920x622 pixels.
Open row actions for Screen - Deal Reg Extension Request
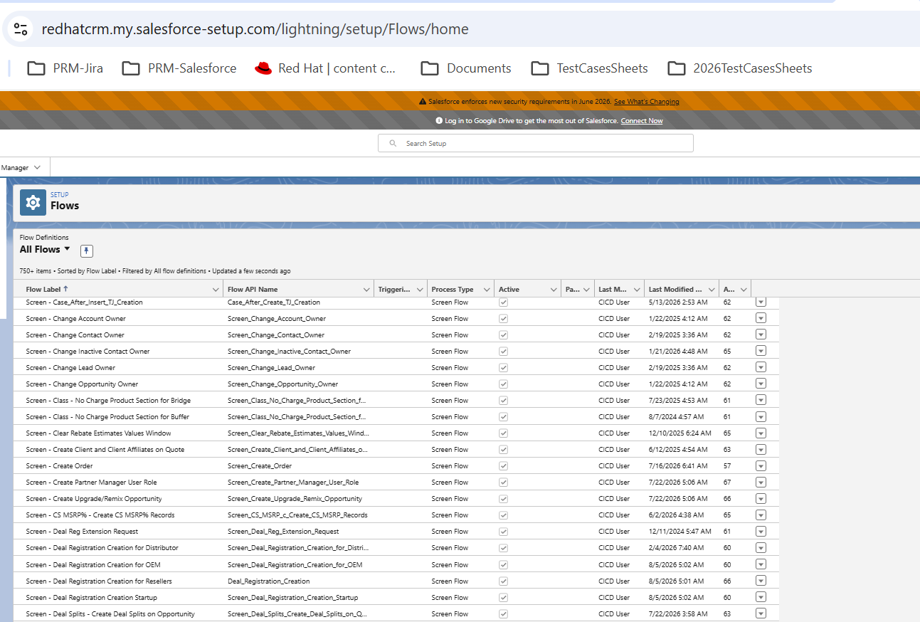click(761, 532)
